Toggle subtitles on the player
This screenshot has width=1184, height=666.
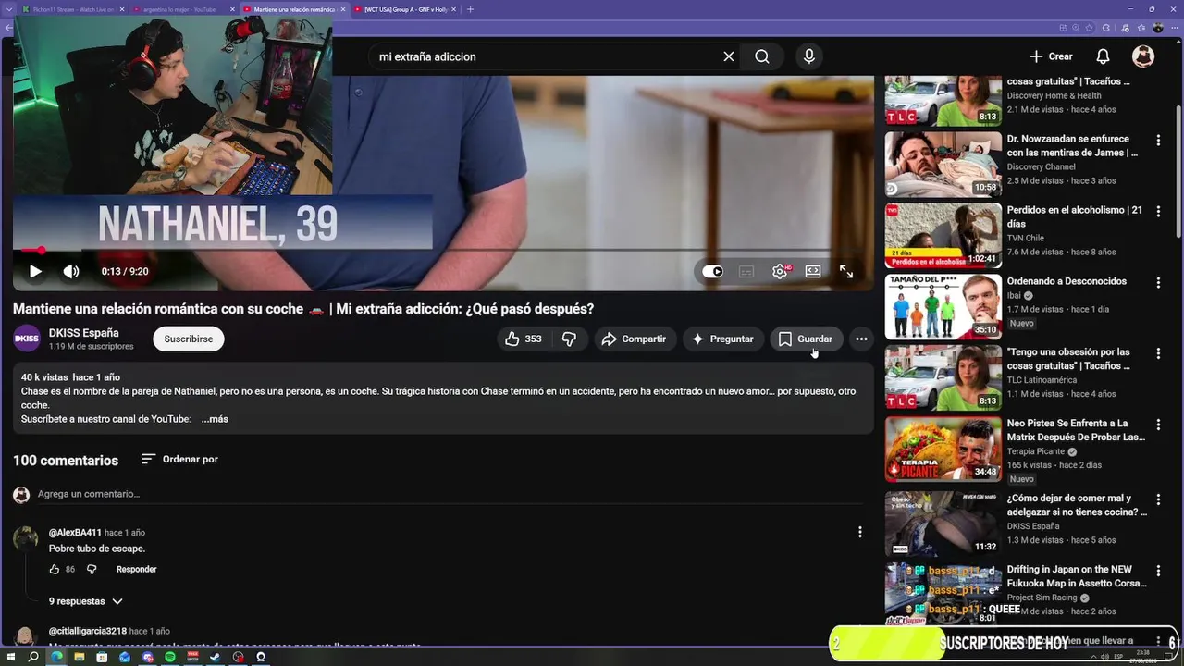pos(746,271)
